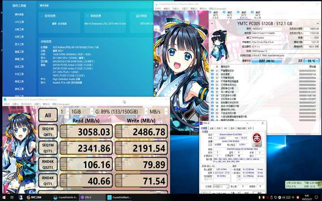Open 综合工具 in 图吧工具箱 sidebar

click(x=19, y=67)
